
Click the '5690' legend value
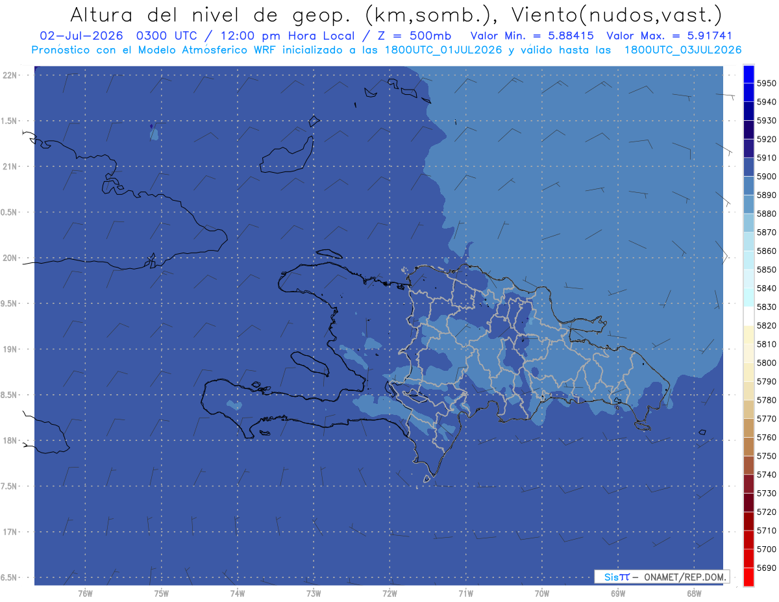766,568
